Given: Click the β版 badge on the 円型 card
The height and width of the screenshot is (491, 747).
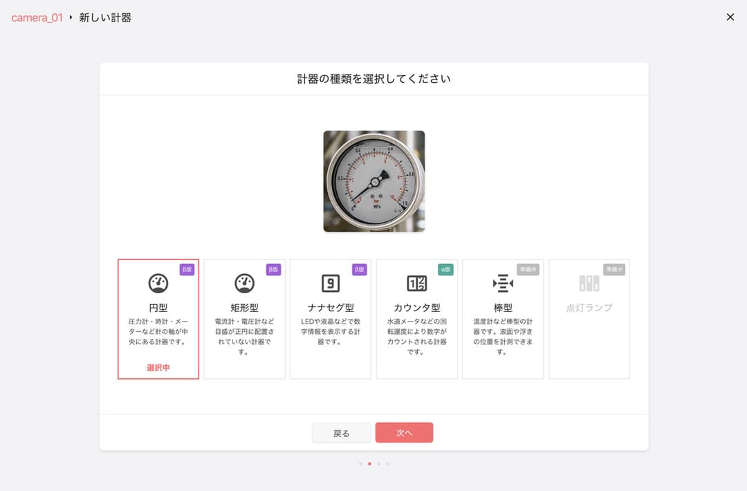Looking at the screenshot, I should [x=186, y=270].
